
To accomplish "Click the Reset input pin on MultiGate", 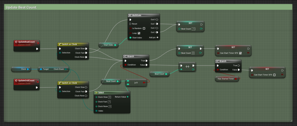I will (x=130, y=24).
